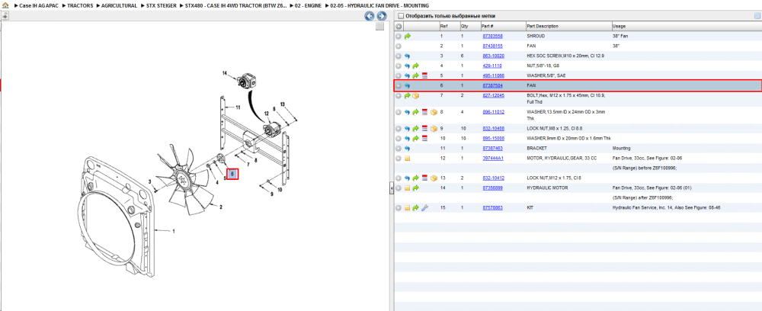The height and width of the screenshot is (311, 762).
Task: Click the Qty column header
Action: [x=469, y=26]
